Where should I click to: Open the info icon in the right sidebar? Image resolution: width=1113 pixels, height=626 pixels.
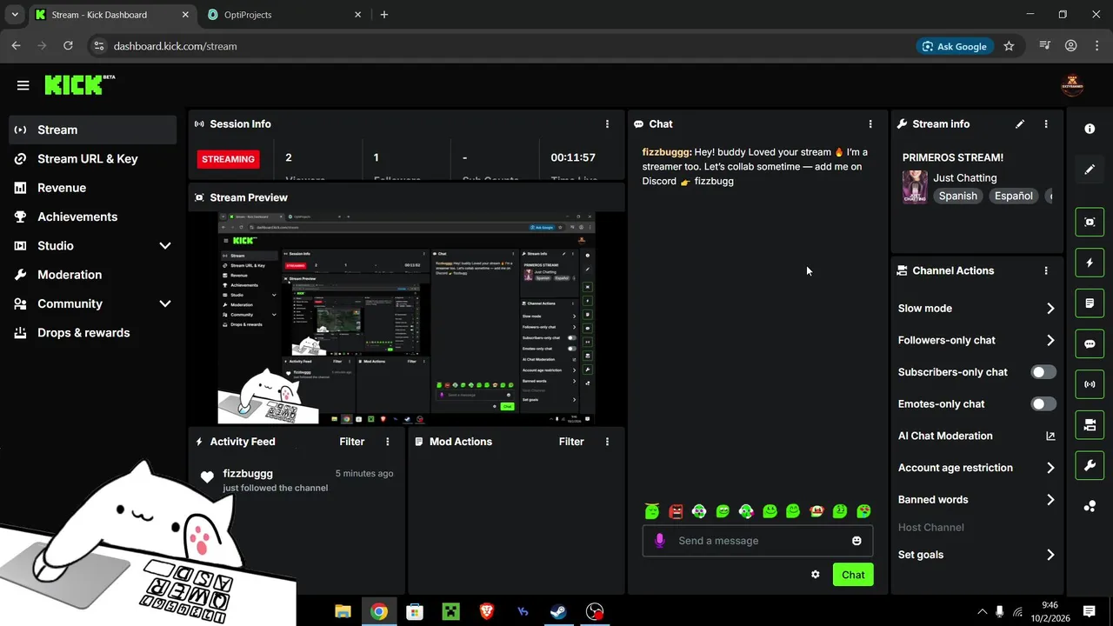click(x=1090, y=129)
